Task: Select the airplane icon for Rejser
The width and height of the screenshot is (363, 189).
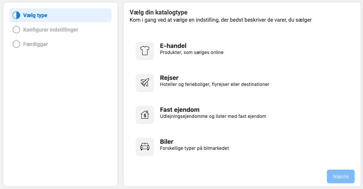Action: click(145, 83)
